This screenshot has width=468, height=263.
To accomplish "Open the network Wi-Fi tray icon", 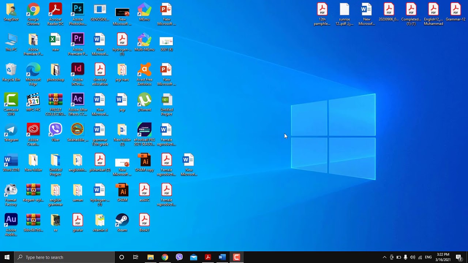I will click(x=420, y=257).
